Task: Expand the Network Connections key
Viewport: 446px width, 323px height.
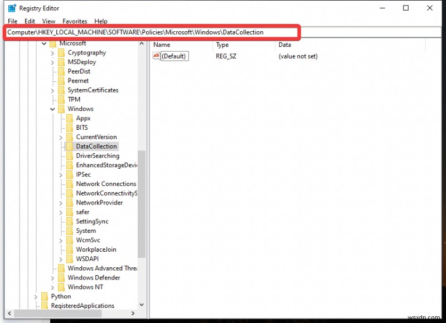Action: (61, 183)
